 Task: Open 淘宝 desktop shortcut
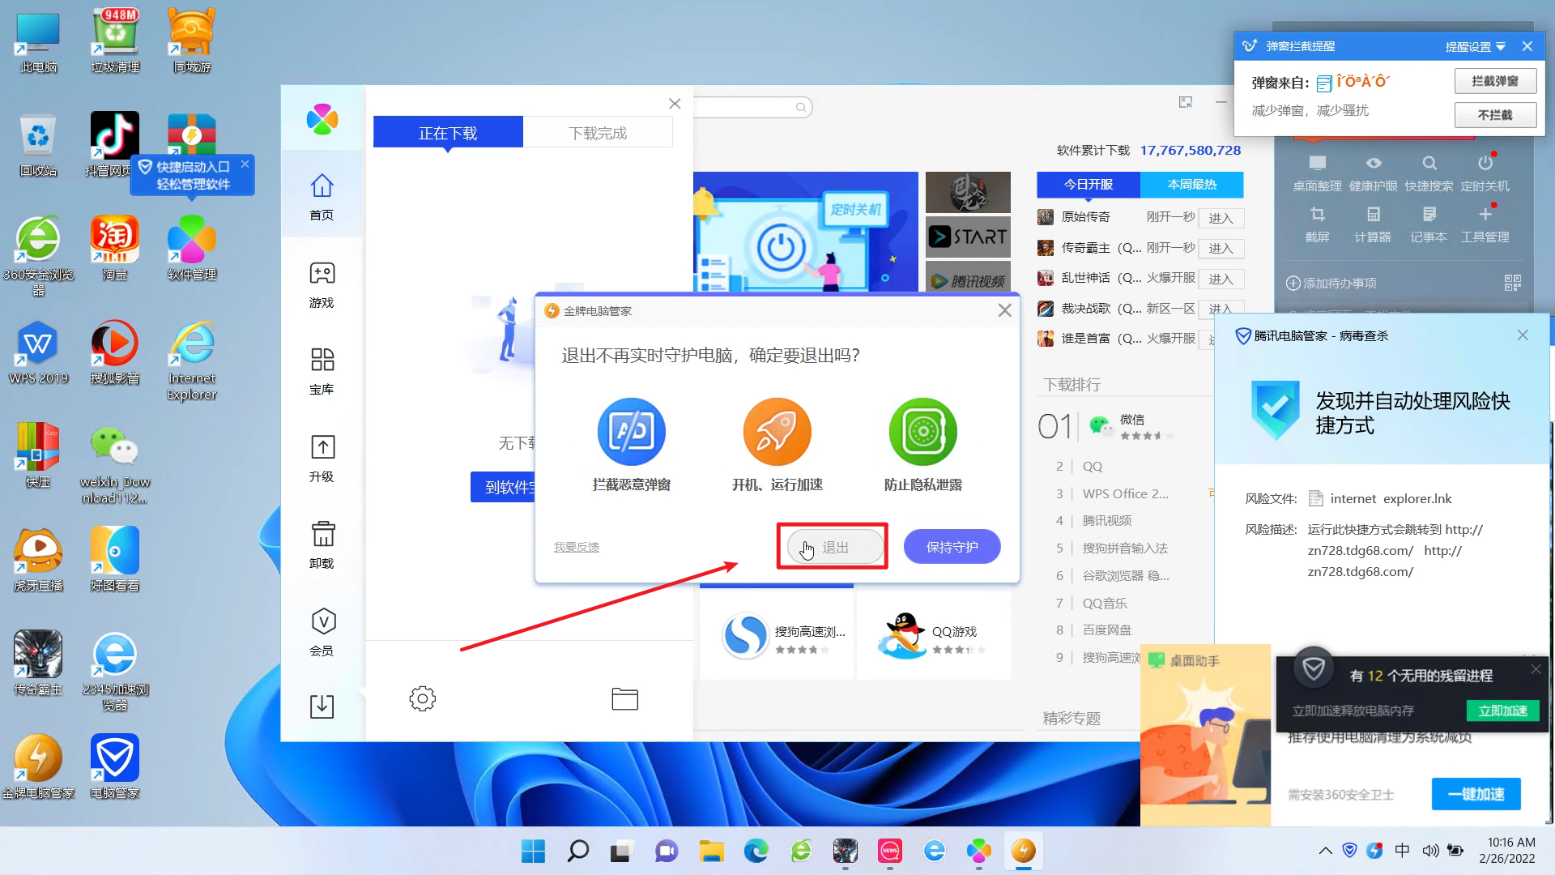click(x=114, y=248)
